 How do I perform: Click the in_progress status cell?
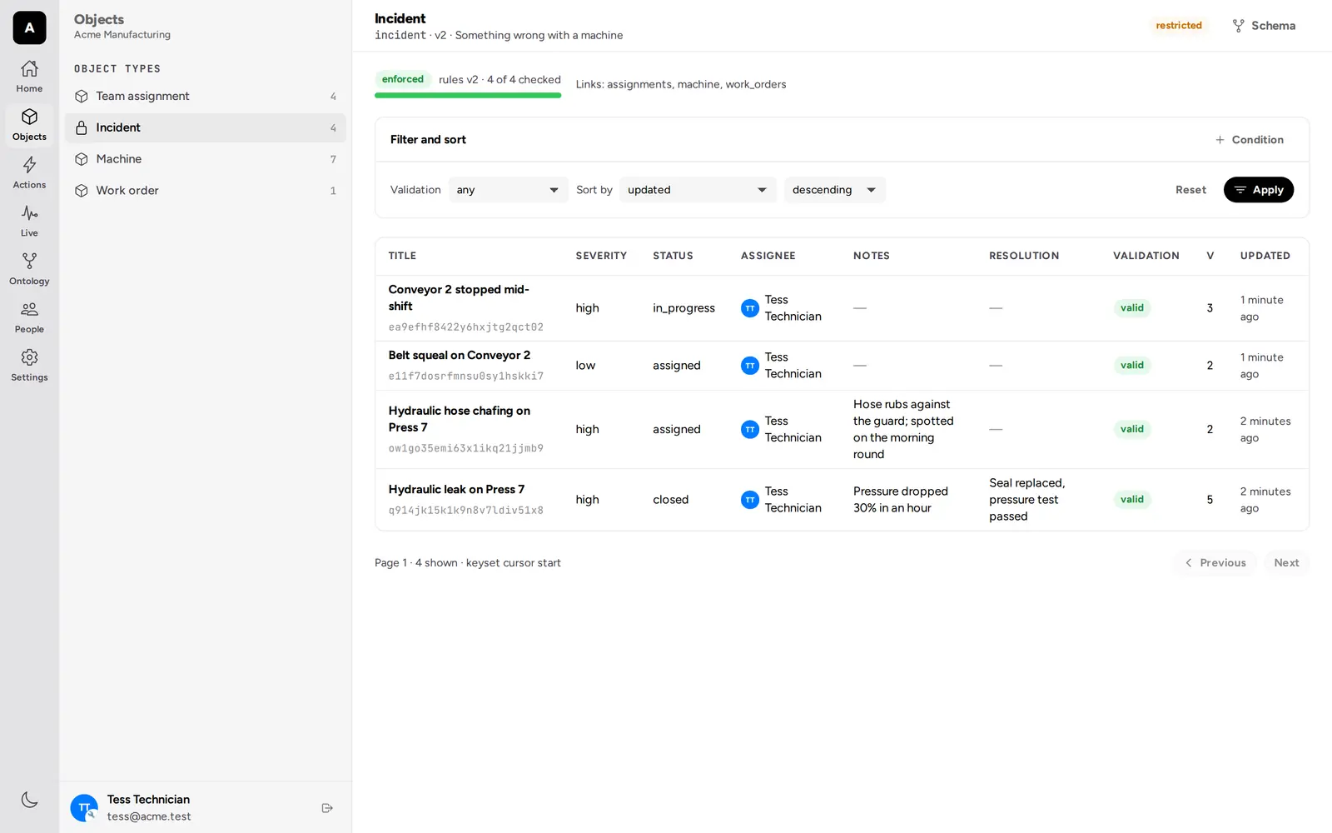[x=683, y=308]
